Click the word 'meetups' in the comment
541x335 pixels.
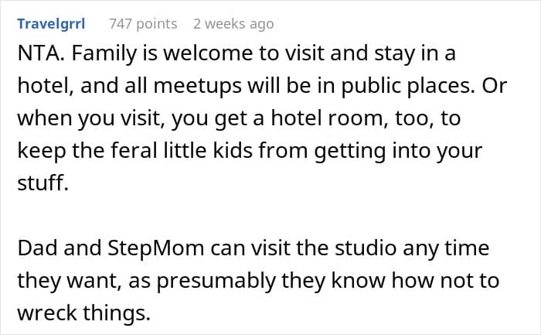(197, 87)
